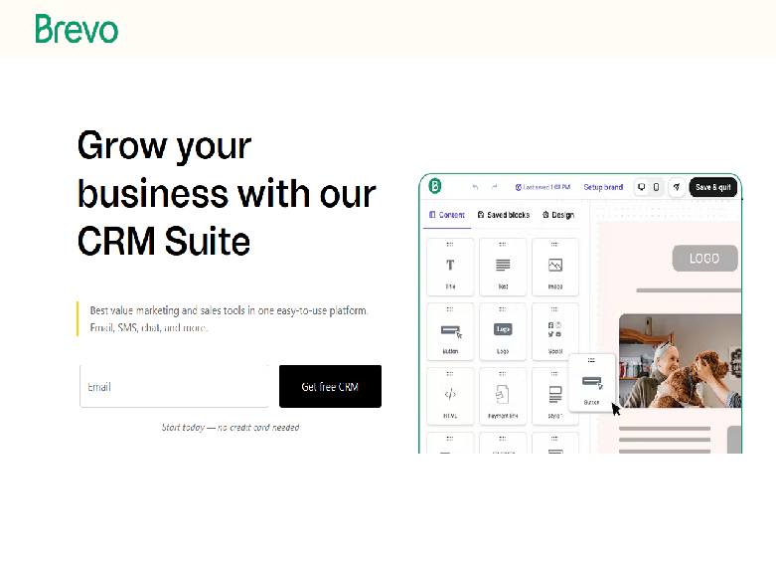Click the Best value marketing description text
776x569 pixels.
(x=229, y=318)
